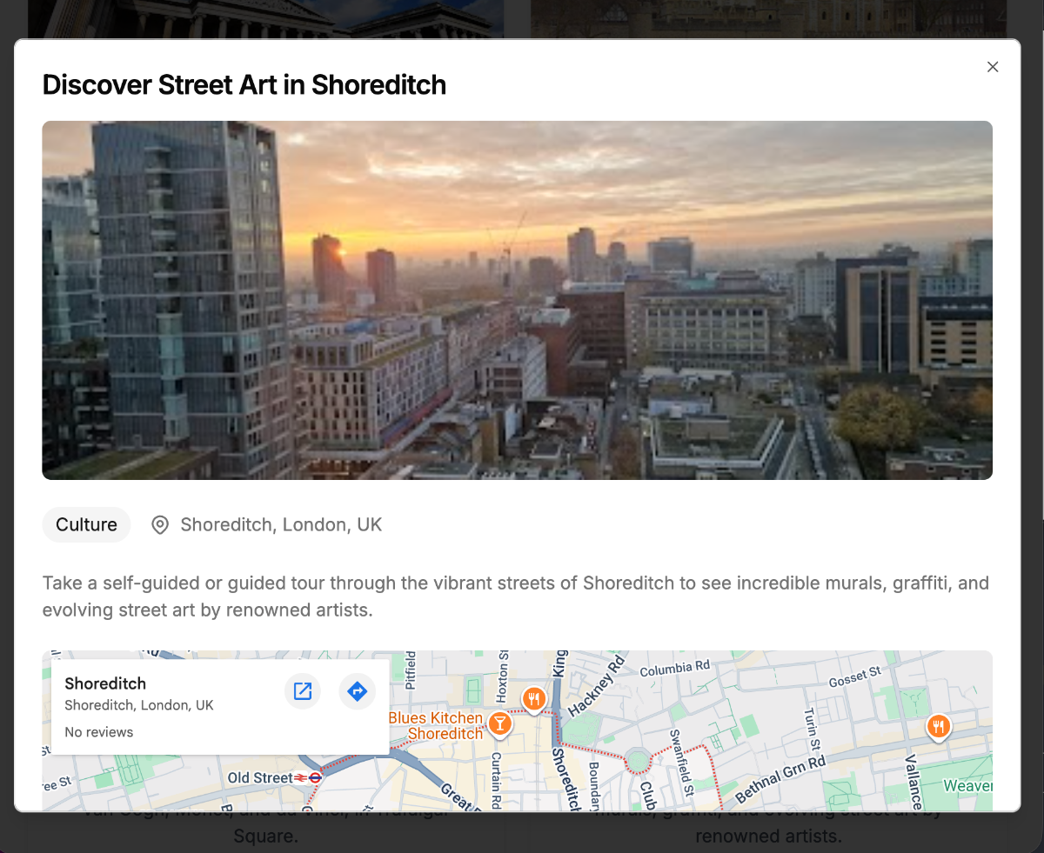
Task: Click the Shoreditch title in the map card
Action: tap(105, 683)
